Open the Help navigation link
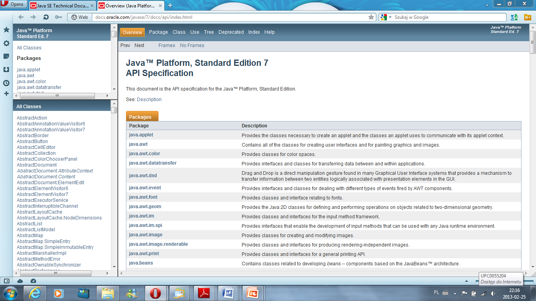Screen dimensions: 536x301 (270, 32)
